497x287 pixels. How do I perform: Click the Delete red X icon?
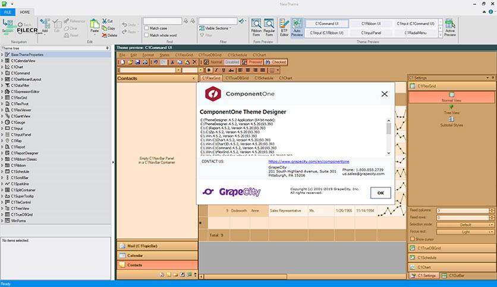[x=104, y=36]
